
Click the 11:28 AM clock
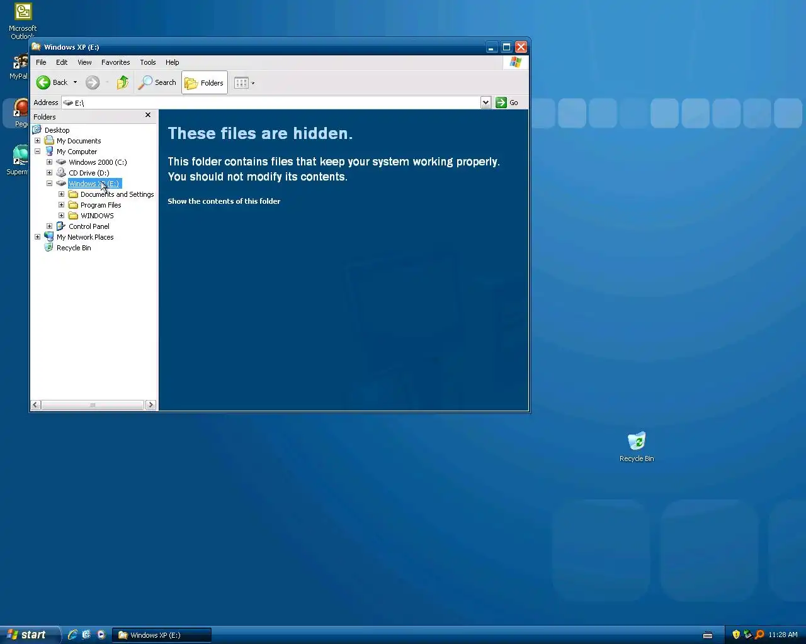click(783, 635)
